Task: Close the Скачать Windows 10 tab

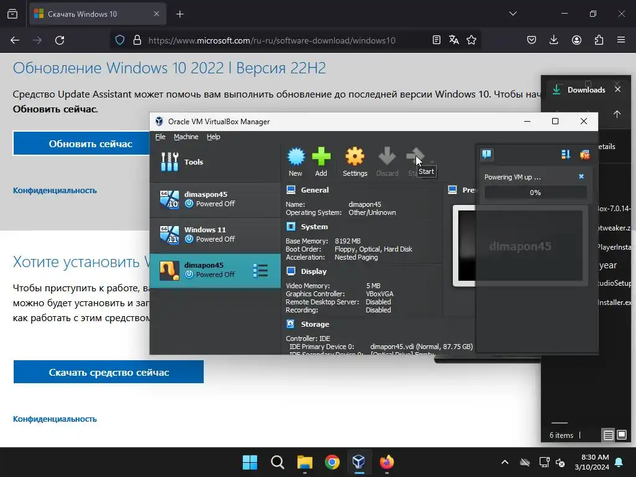Action: (x=156, y=14)
